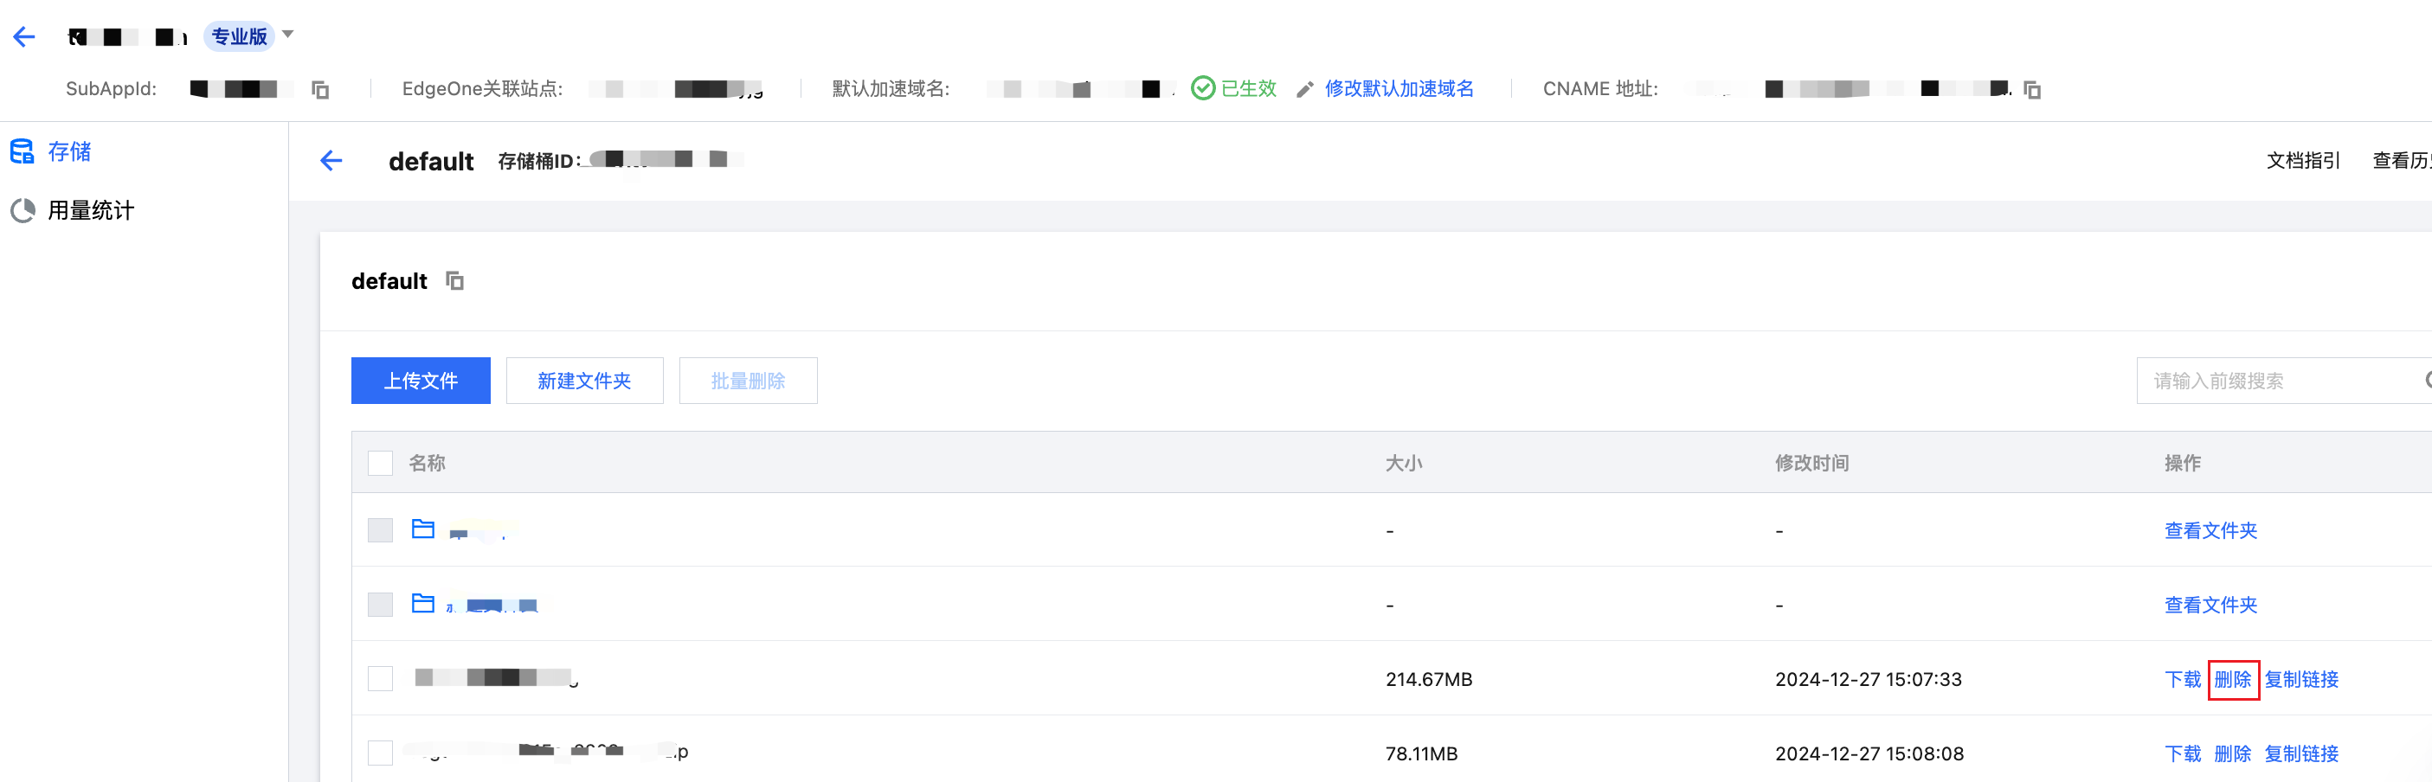Click the pencil icon for 修改默认加速域名
This screenshot has height=782, width=2432.
[1305, 90]
